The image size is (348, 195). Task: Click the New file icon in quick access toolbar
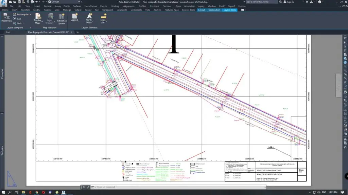tap(11, 2)
